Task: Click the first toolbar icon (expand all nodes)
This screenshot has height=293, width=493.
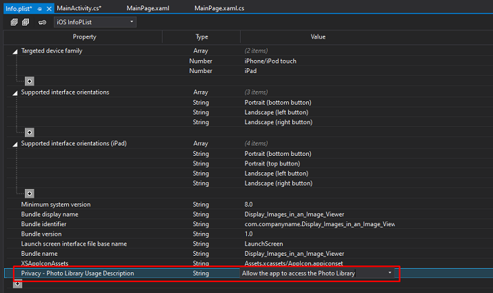Action: (x=14, y=22)
